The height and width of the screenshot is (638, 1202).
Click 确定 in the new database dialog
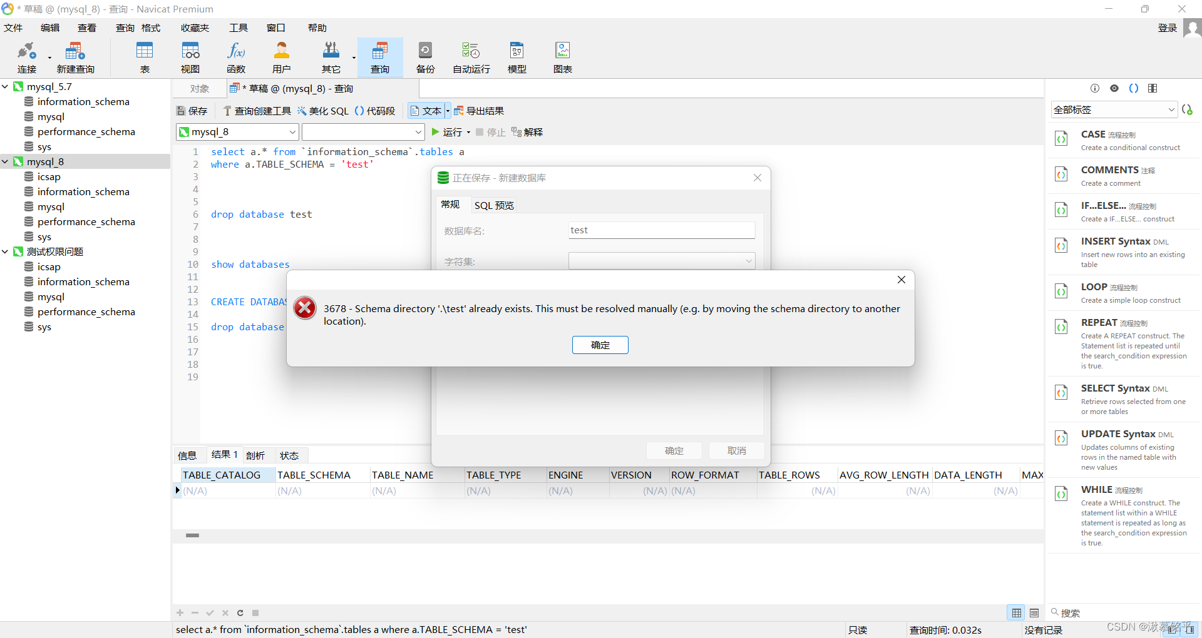(x=674, y=450)
